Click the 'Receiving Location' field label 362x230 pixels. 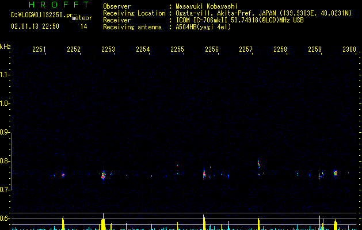click(x=134, y=13)
